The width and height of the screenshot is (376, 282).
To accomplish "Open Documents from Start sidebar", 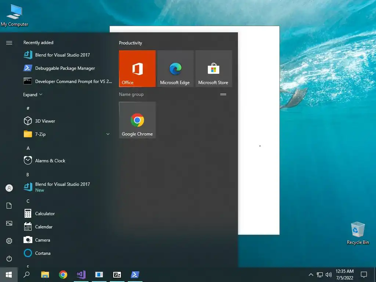I will point(9,206).
